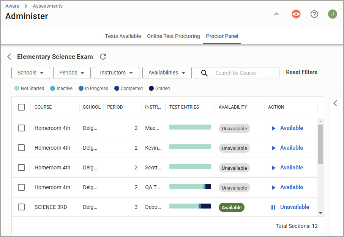Make QA T... section Available

292,187
